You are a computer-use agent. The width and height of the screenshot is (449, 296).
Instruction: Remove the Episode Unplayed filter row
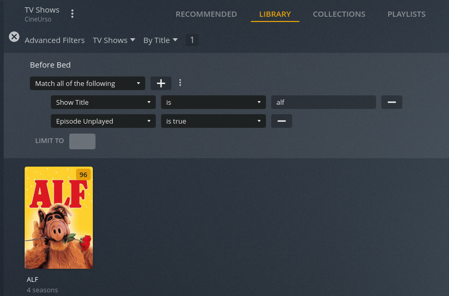coord(282,121)
